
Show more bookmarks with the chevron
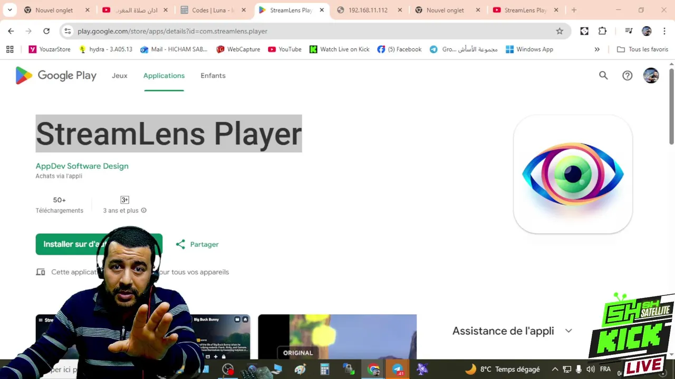pos(597,49)
